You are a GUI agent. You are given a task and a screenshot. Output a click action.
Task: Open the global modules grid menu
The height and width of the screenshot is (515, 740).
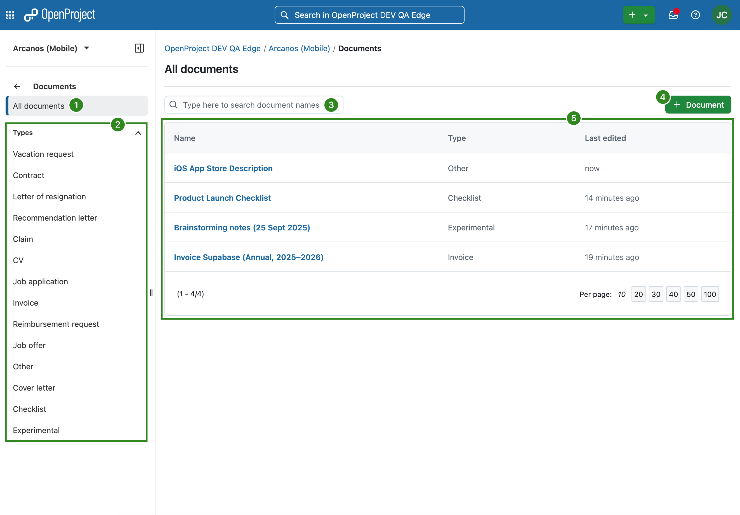pyautogui.click(x=10, y=15)
